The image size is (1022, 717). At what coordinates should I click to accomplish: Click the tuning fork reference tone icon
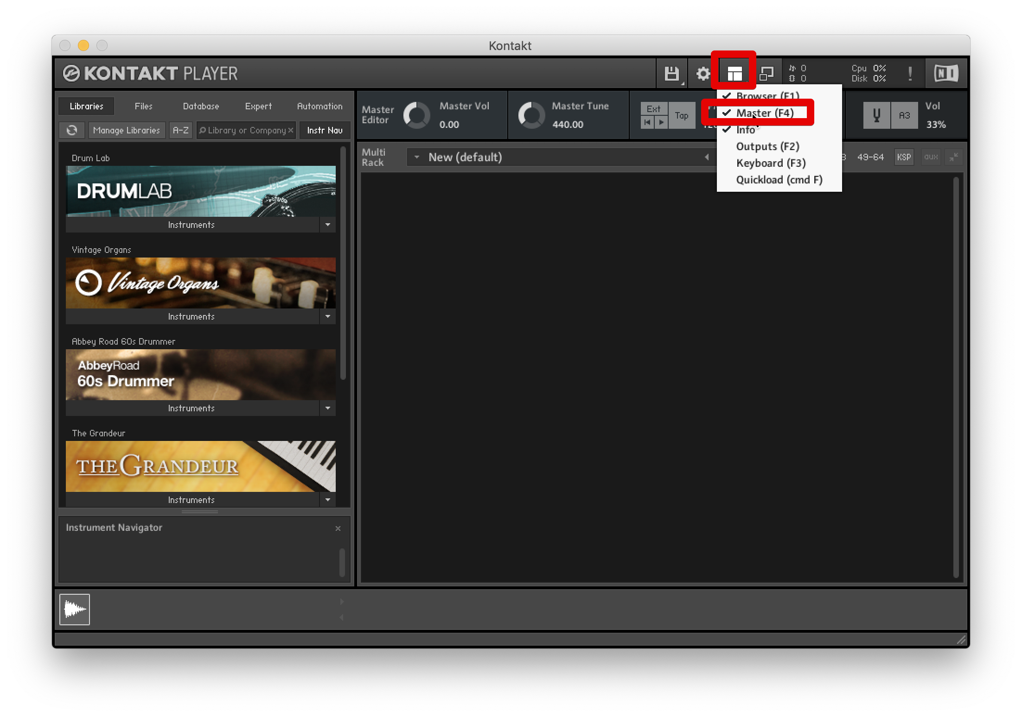876,115
